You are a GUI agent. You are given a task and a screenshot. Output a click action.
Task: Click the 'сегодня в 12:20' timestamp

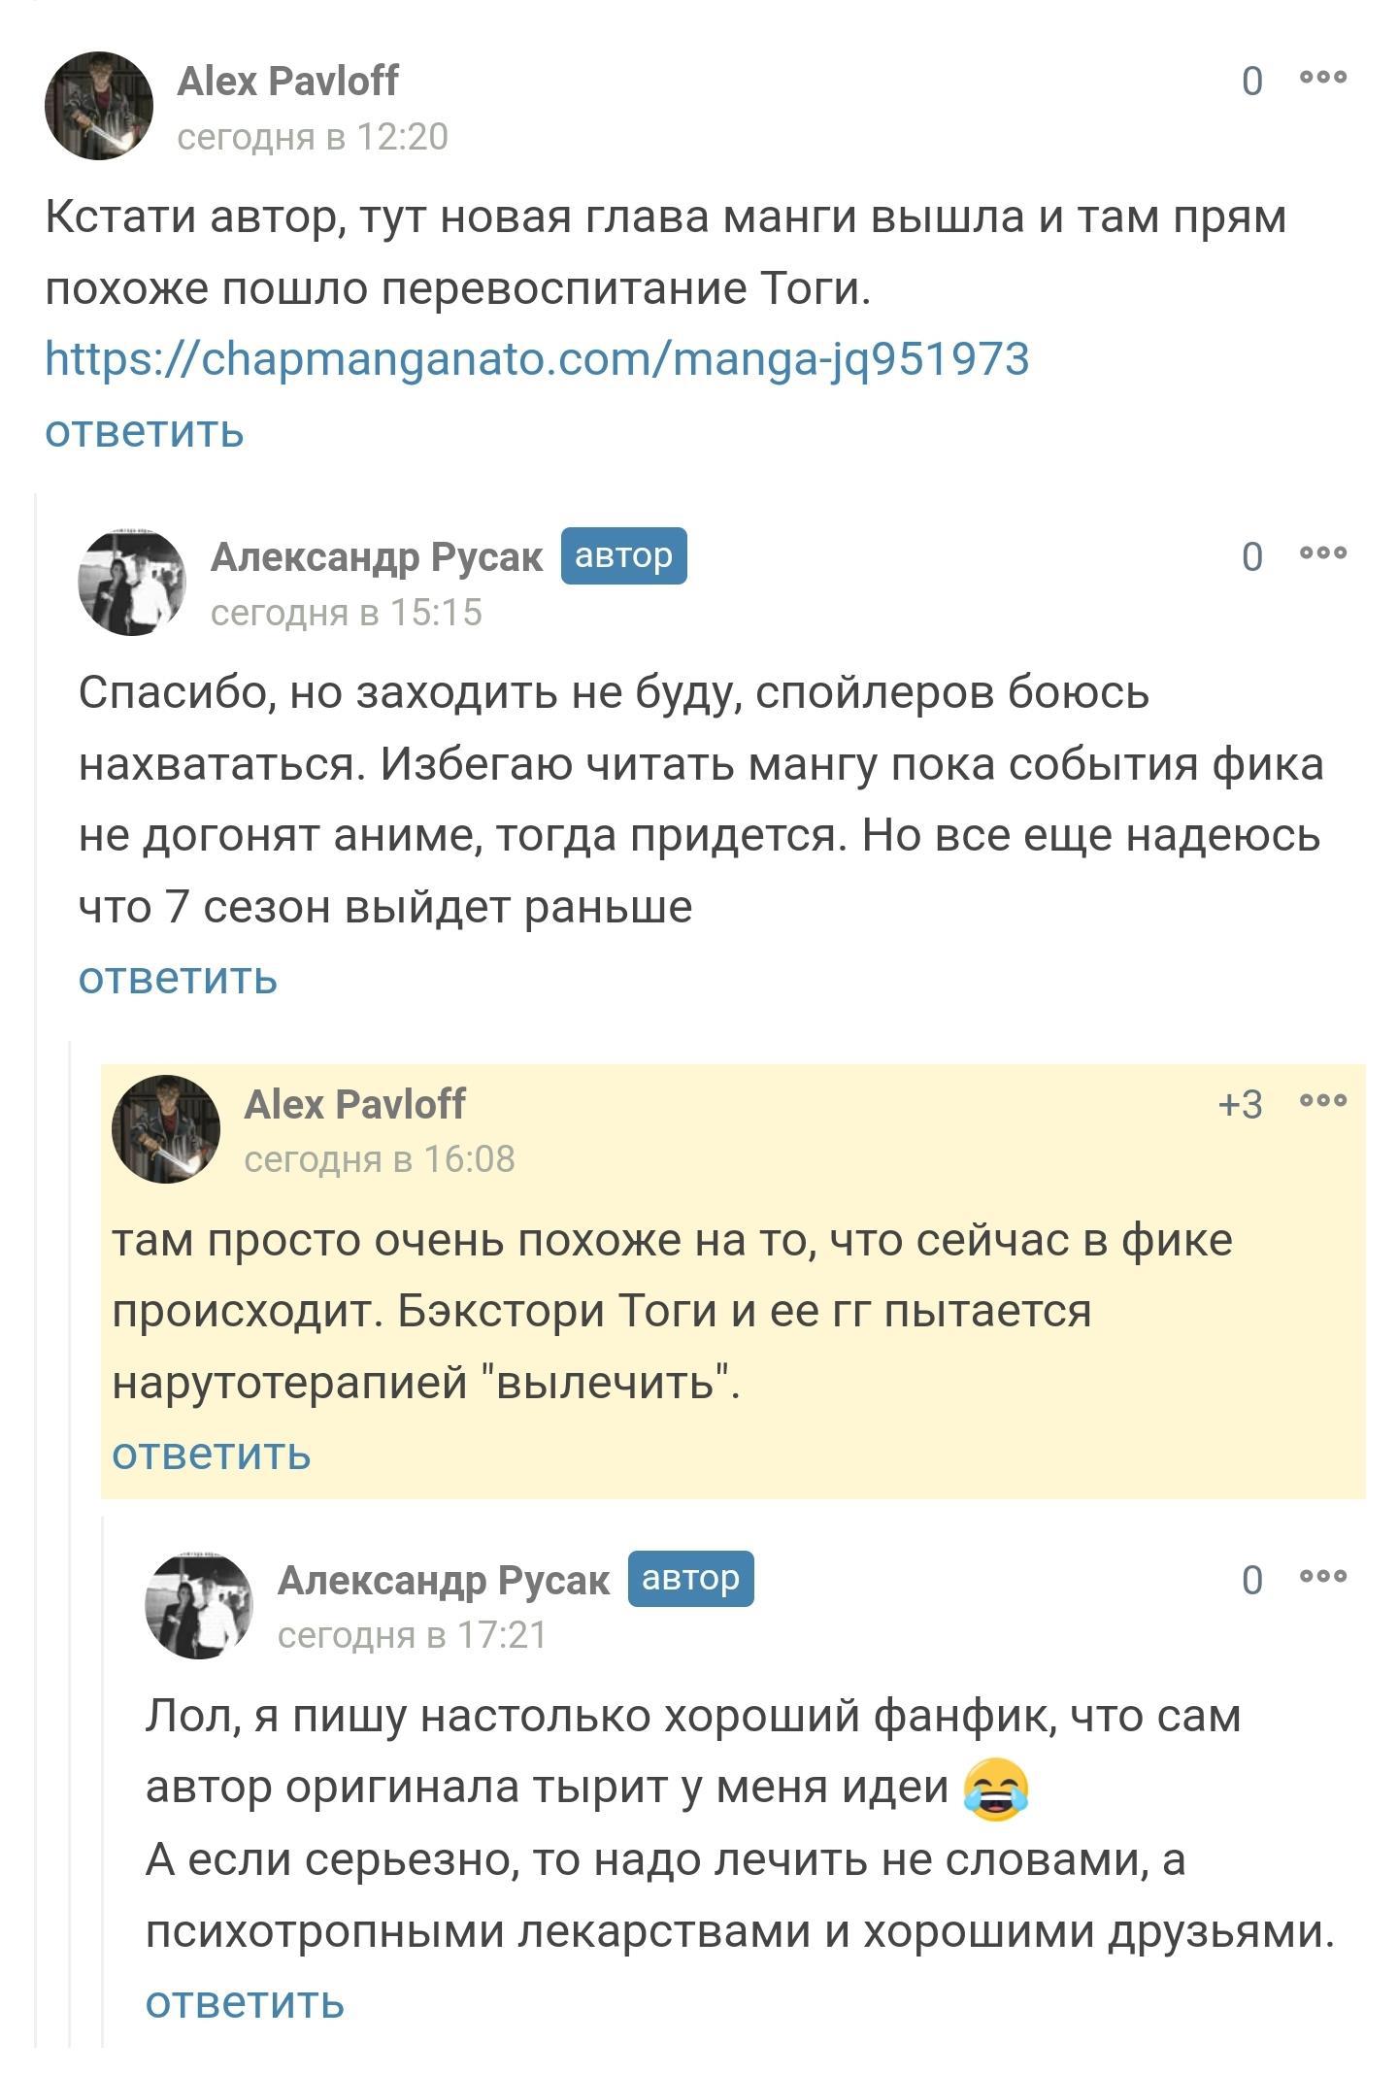point(313,137)
